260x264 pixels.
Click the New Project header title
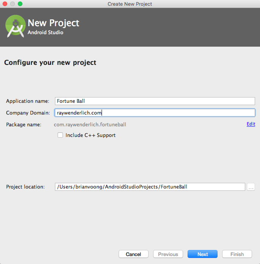click(53, 23)
